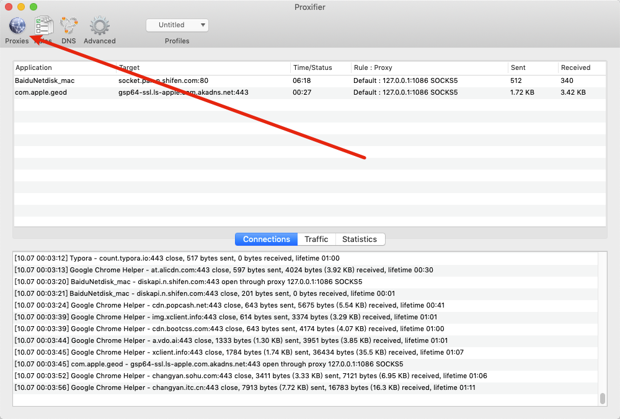Minimize the Proxifier window
The image size is (620, 419).
point(21,7)
